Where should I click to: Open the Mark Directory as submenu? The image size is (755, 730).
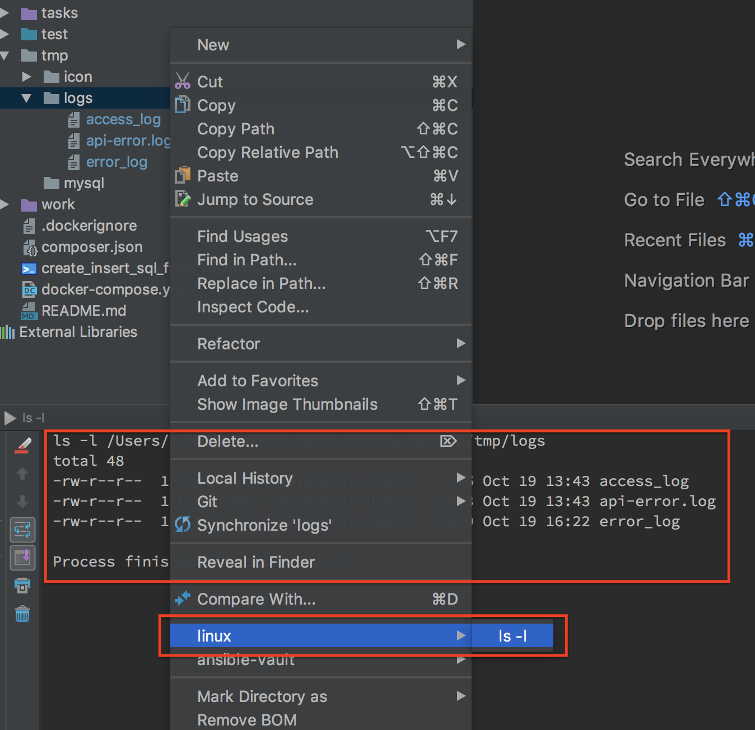click(x=321, y=696)
